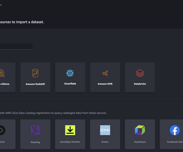
Task: Choose the Domo blue logo
Action: pos(105,130)
